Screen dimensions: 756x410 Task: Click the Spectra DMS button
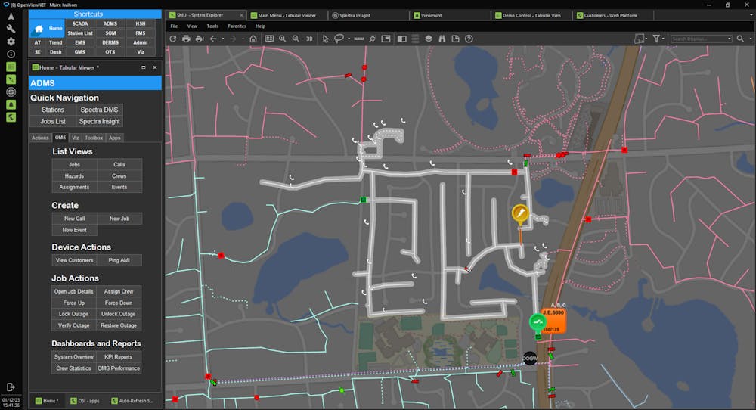tap(99, 110)
